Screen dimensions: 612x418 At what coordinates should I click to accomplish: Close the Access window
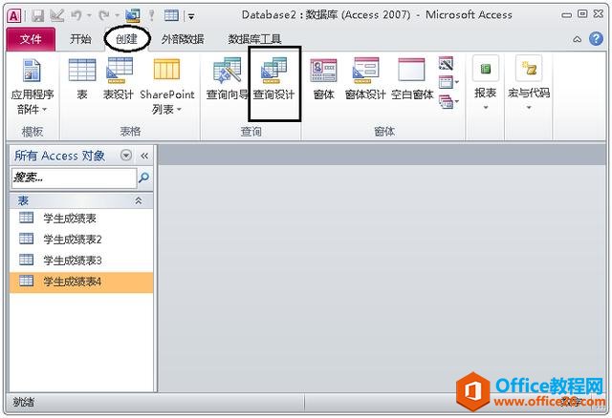599,14
